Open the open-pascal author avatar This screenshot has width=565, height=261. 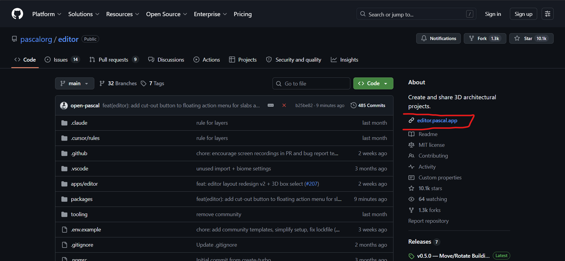(64, 105)
